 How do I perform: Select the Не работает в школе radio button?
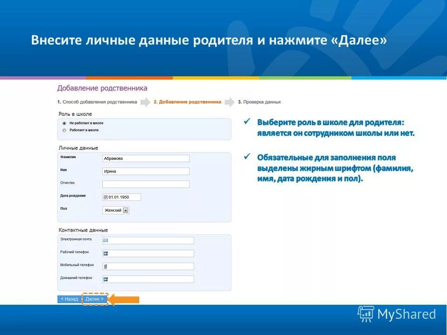[64, 124]
